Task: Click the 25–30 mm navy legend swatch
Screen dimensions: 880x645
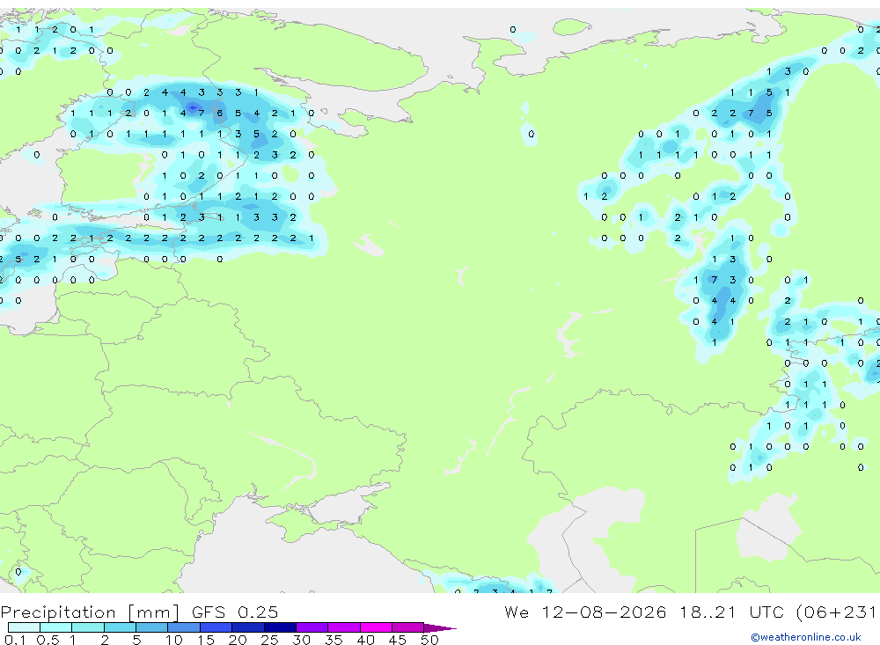Action: click(280, 627)
